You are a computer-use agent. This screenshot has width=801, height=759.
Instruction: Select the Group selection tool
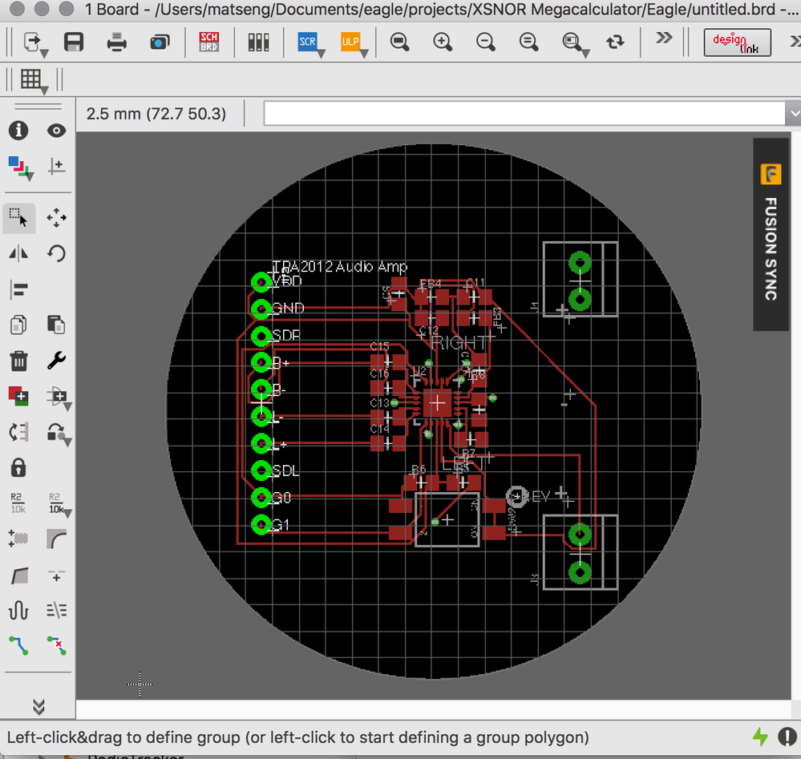[19, 218]
